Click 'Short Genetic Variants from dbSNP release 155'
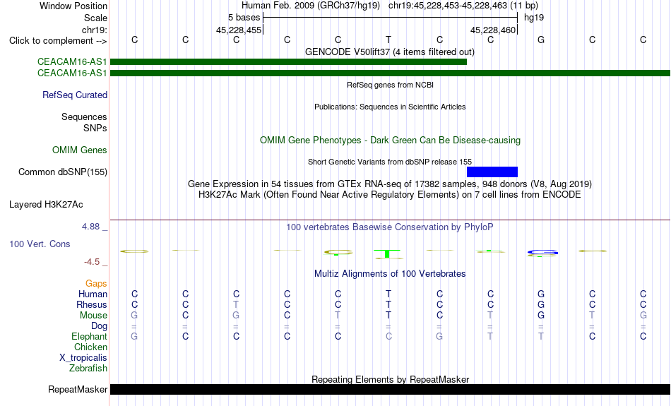Image resolution: width=671 pixels, height=406 pixels. pos(390,162)
